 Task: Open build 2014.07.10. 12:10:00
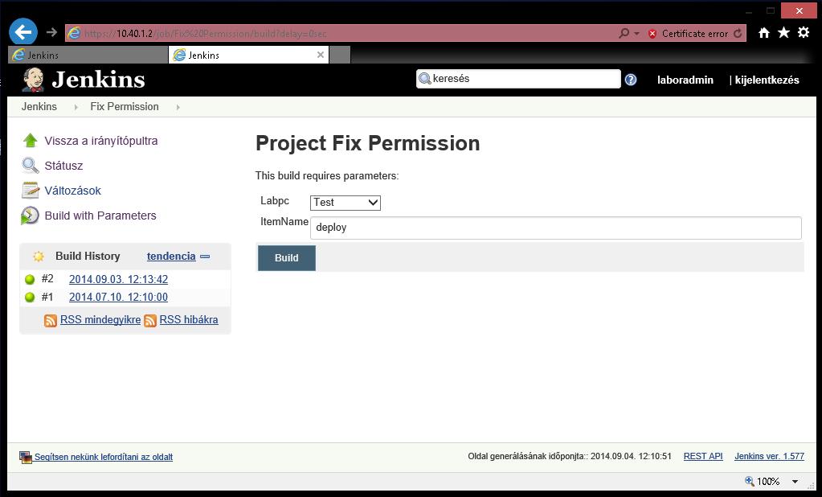tap(118, 297)
